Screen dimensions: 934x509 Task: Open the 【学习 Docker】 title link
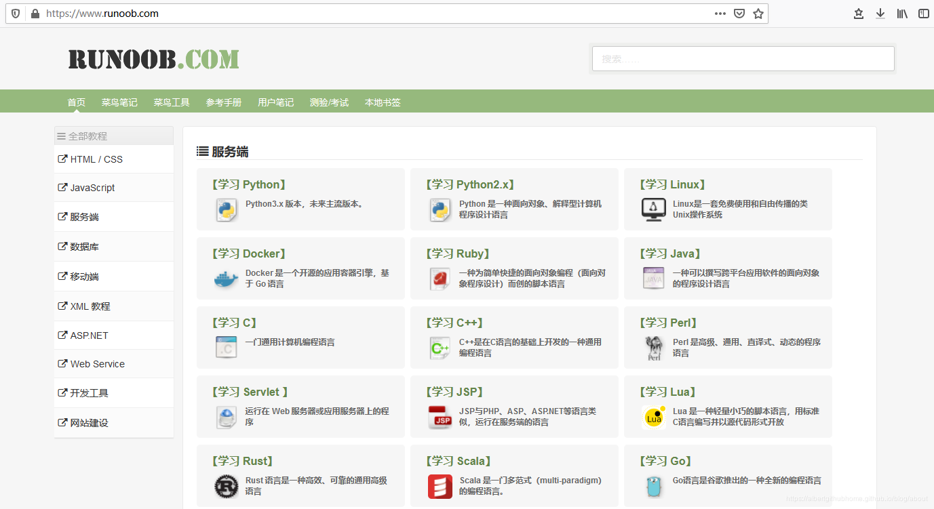(248, 253)
